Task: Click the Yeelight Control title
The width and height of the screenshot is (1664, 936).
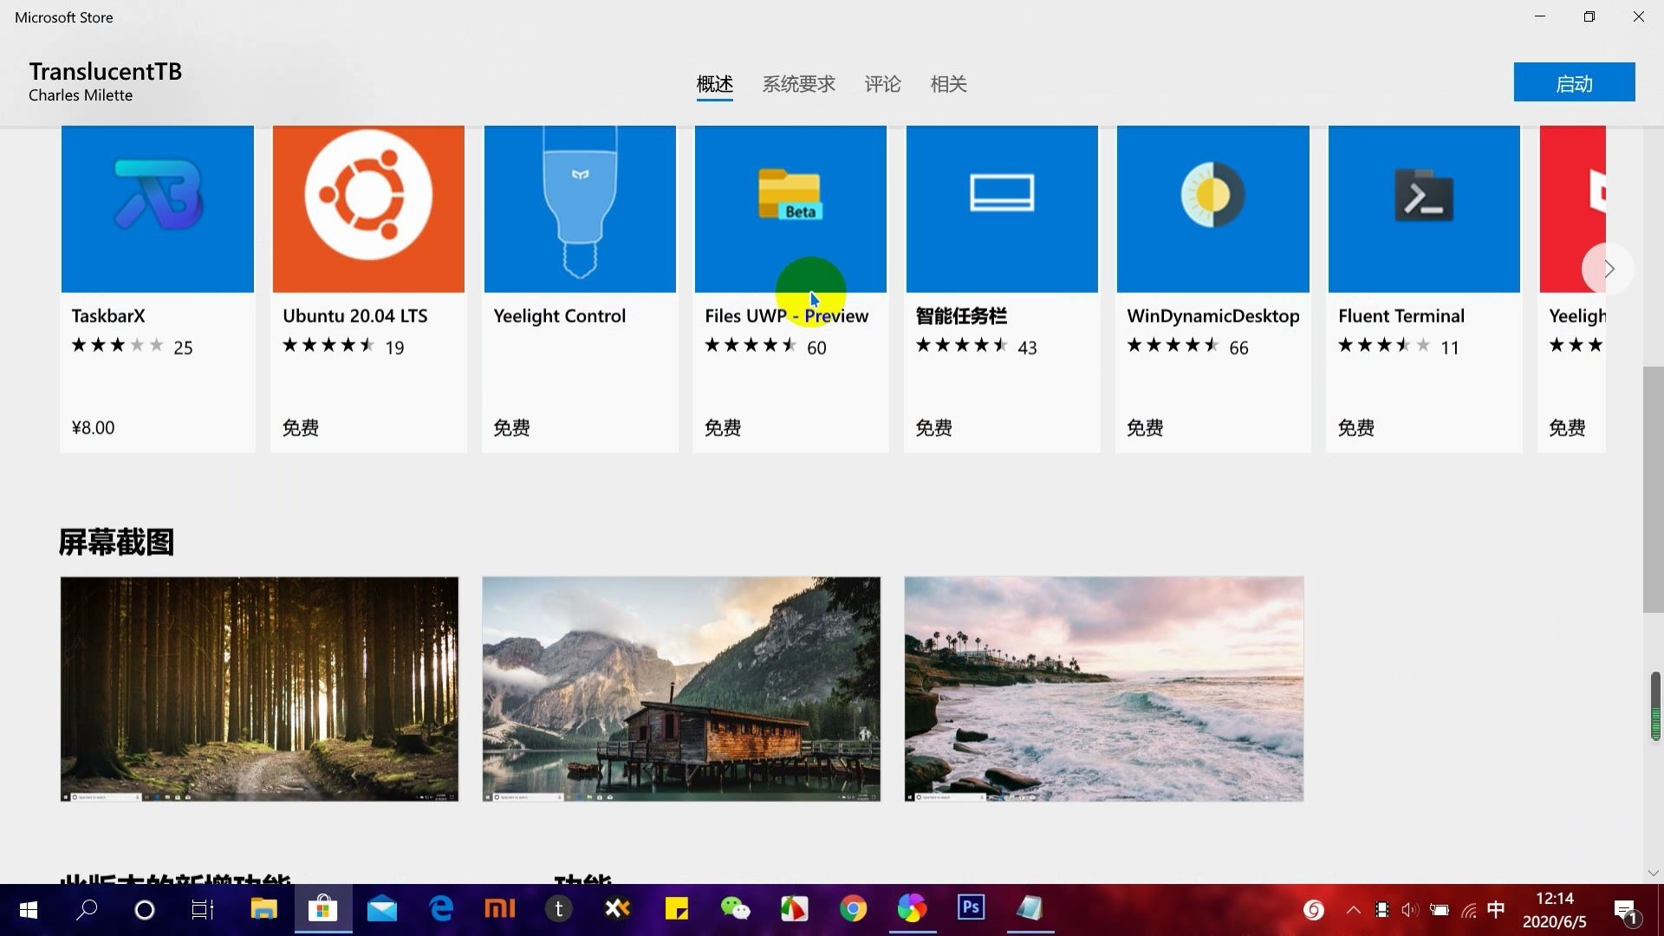Action: click(x=560, y=316)
